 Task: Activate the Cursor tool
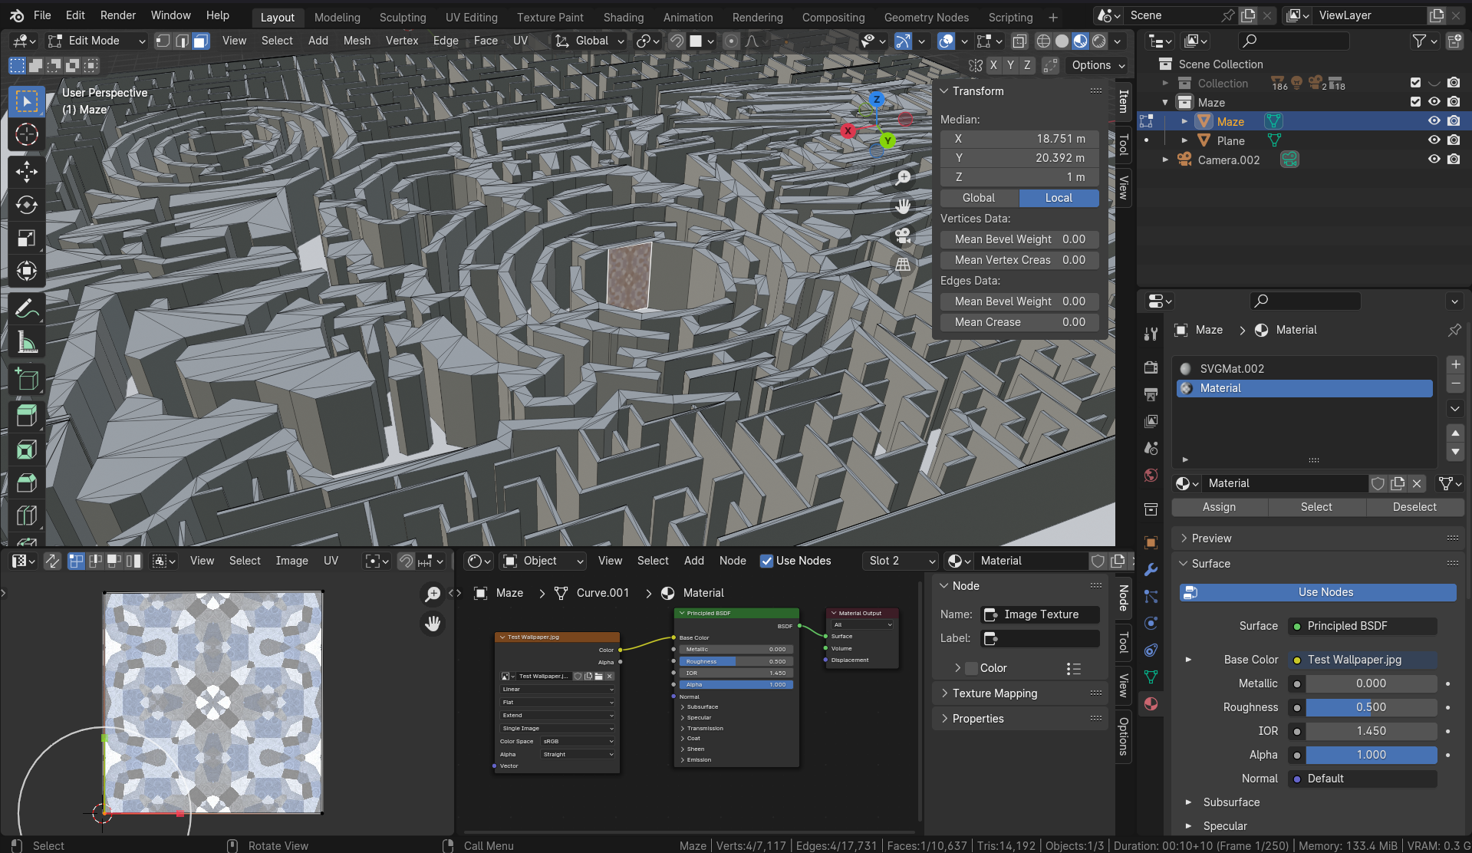tap(26, 134)
